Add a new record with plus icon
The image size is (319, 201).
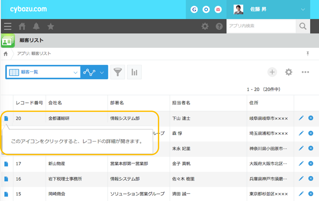click(x=272, y=72)
